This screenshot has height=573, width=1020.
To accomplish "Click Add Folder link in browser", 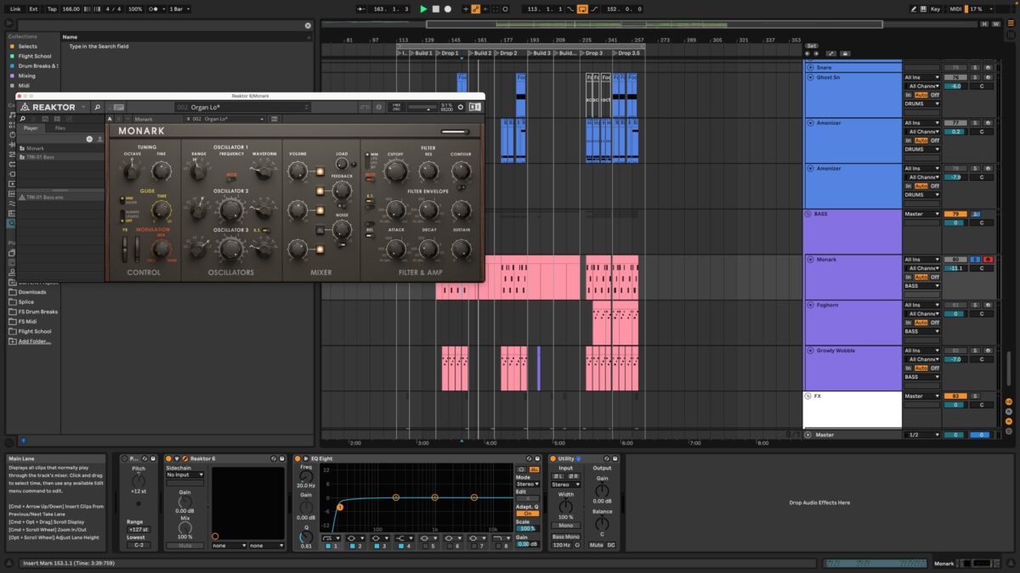I will point(34,341).
